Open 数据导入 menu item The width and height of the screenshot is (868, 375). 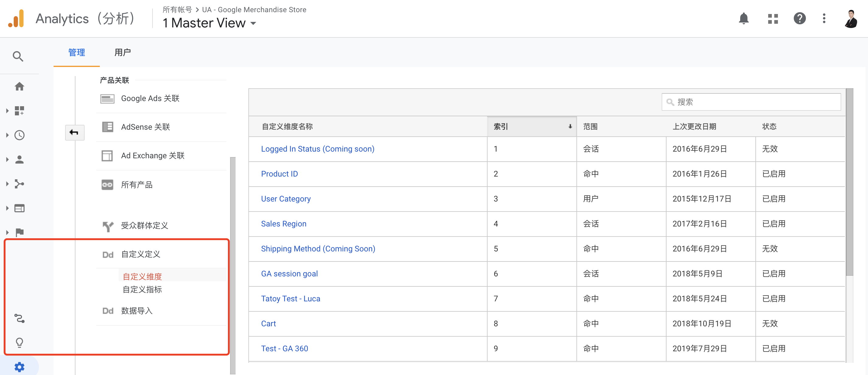(136, 311)
